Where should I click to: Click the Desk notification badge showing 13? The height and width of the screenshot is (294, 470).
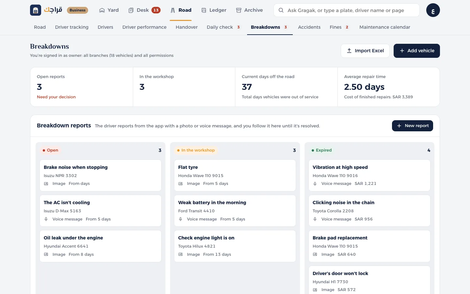(156, 10)
